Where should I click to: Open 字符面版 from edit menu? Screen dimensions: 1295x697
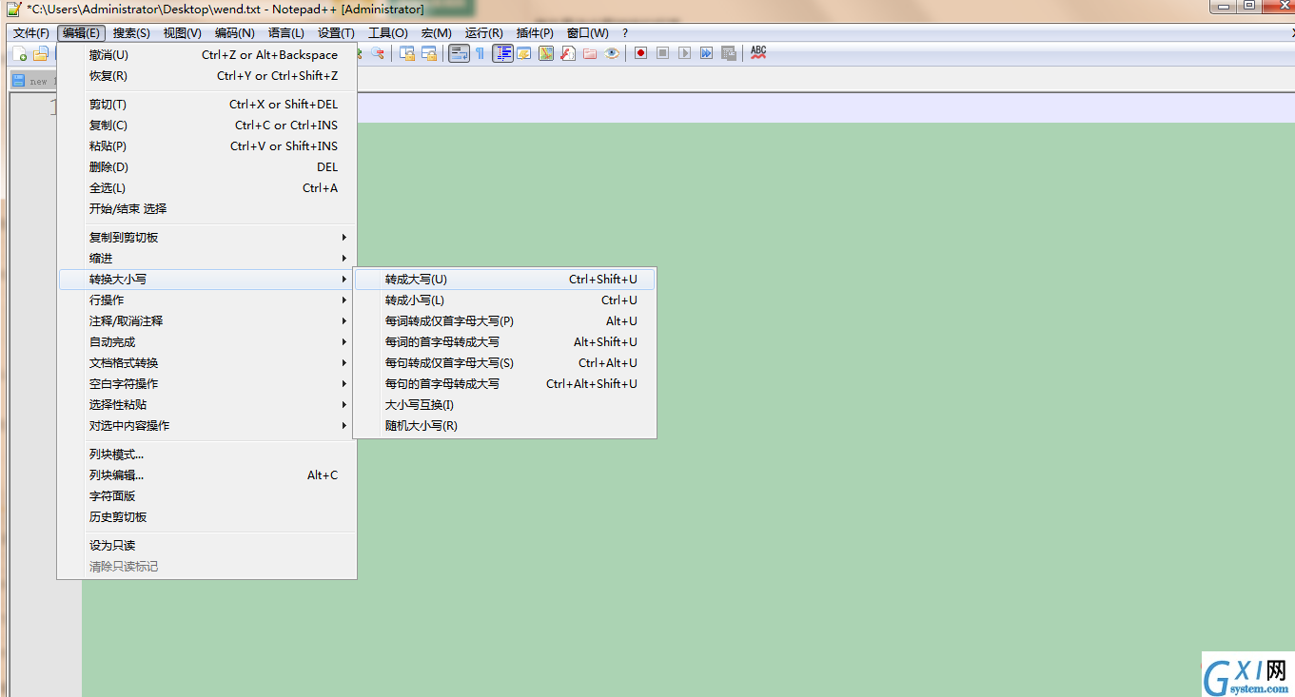coord(206,496)
